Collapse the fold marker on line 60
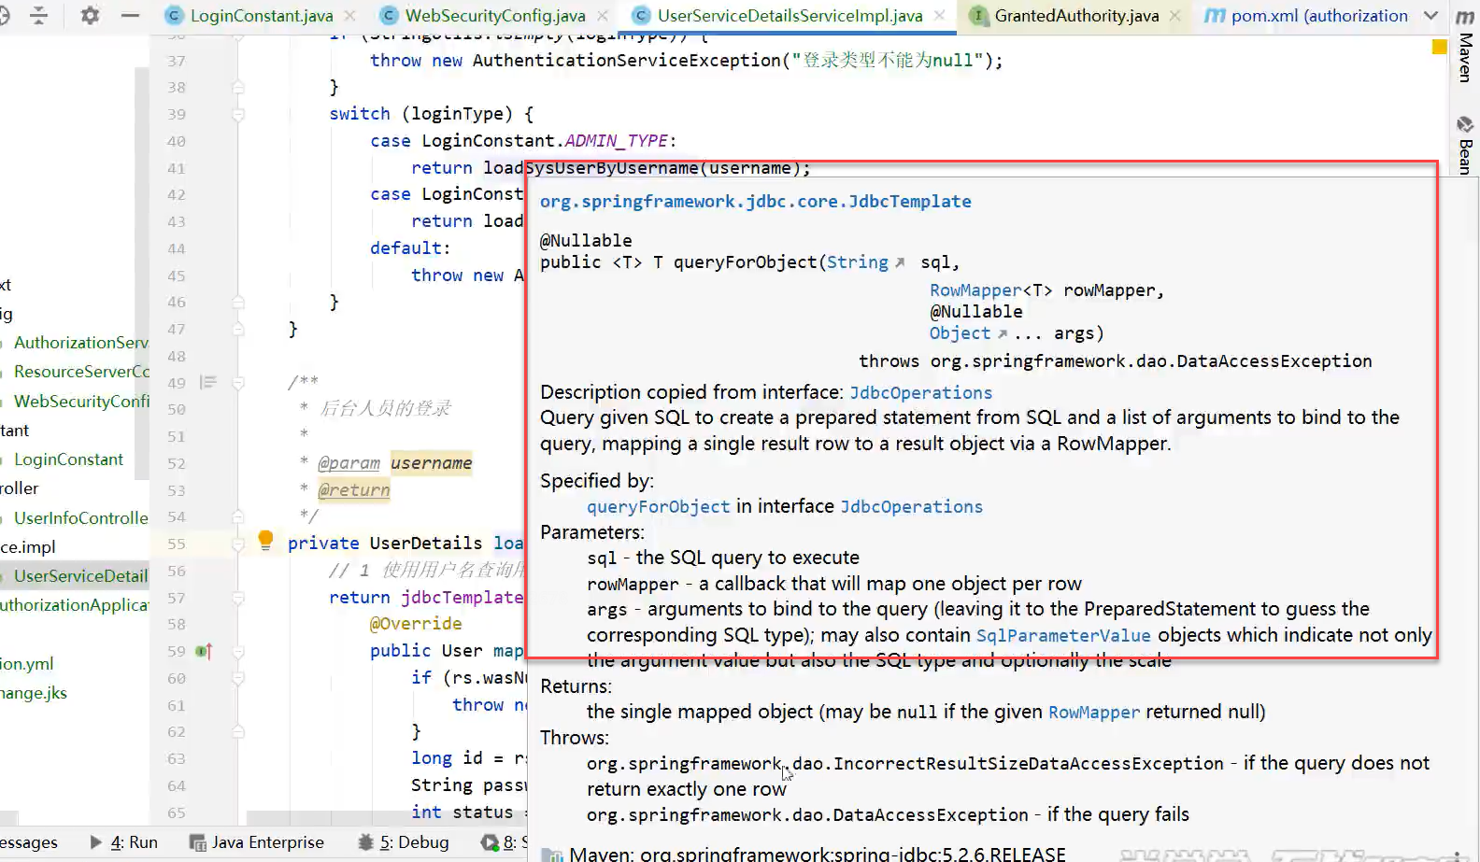This screenshot has width=1480, height=862. [238, 678]
